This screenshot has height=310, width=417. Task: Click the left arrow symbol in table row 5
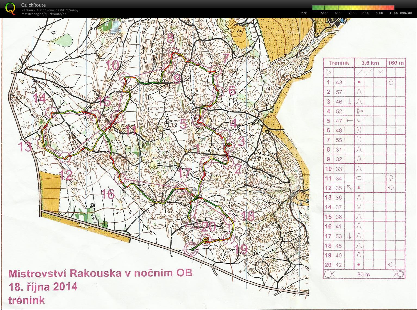pyautogui.click(x=350, y=121)
